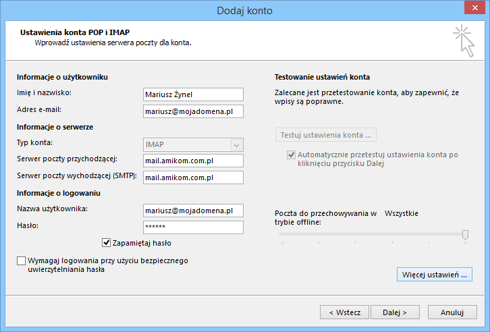Click the Imię i nazwisko input field
The width and height of the screenshot is (490, 332).
193,94
